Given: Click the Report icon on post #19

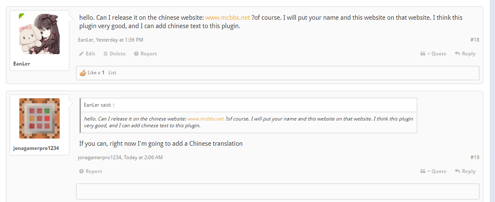Looking at the screenshot, I should coord(82,171).
